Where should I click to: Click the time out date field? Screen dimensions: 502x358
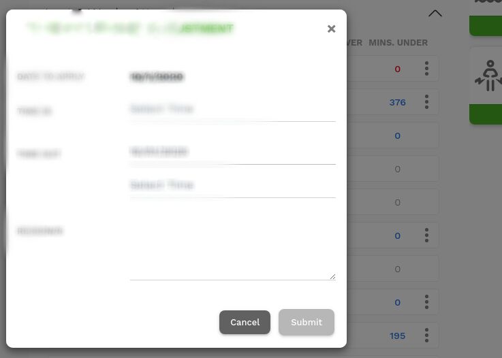pyautogui.click(x=232, y=152)
